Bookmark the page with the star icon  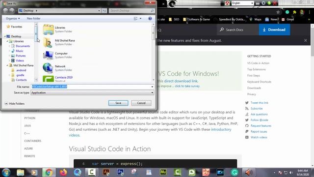(x=278, y=12)
